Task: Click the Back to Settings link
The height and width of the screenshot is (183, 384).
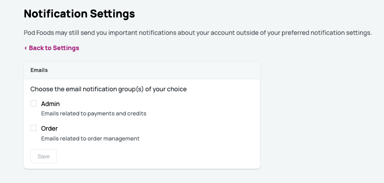Action: click(54, 48)
